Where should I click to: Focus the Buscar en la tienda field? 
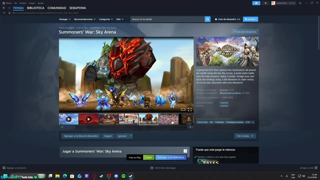[167, 19]
